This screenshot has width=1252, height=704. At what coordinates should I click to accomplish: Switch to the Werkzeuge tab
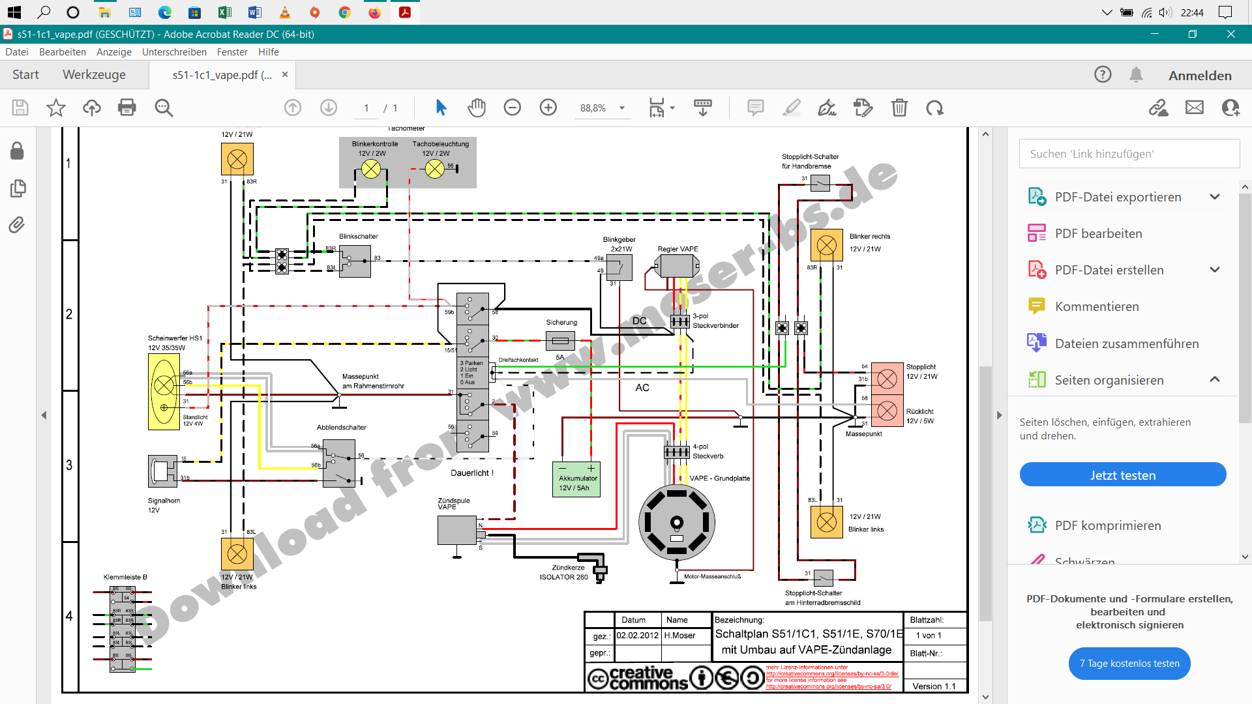(x=94, y=75)
